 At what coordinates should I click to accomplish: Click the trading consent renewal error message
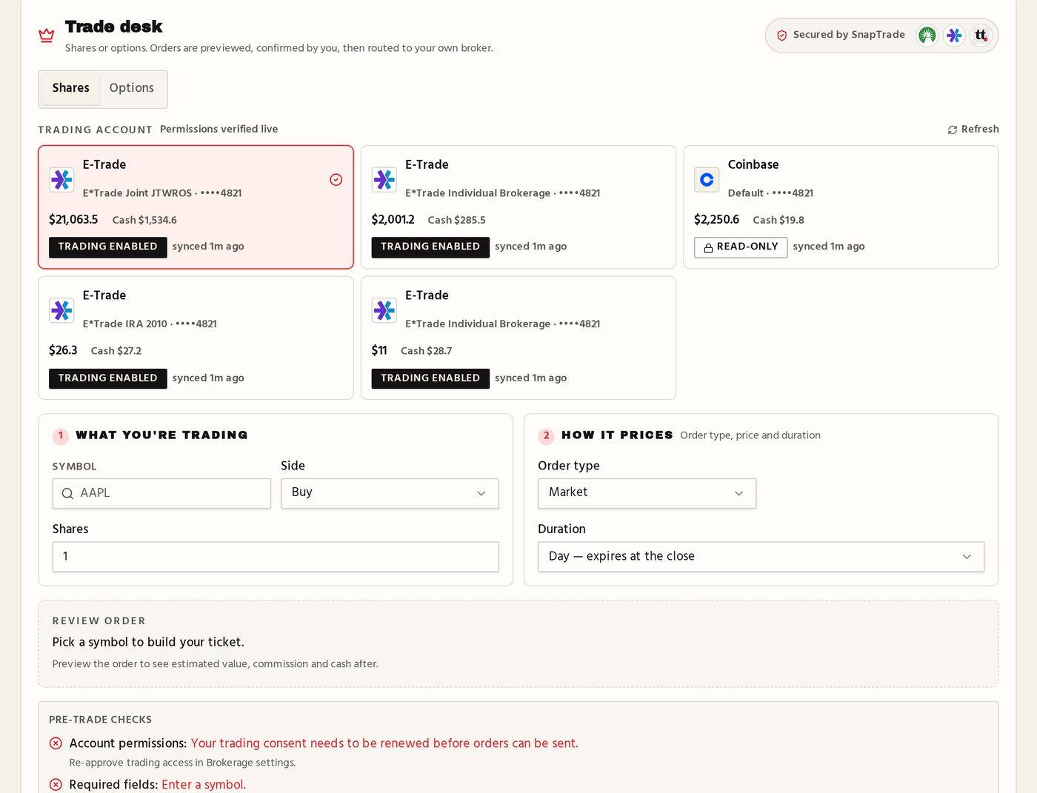pos(384,743)
